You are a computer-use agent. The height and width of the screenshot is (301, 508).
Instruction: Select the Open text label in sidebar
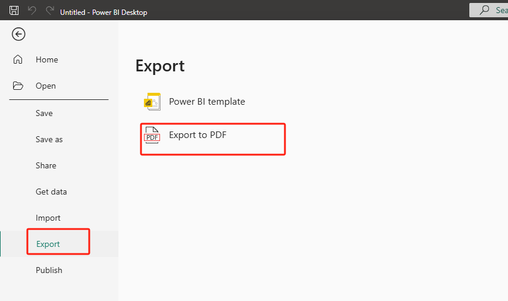(46, 86)
